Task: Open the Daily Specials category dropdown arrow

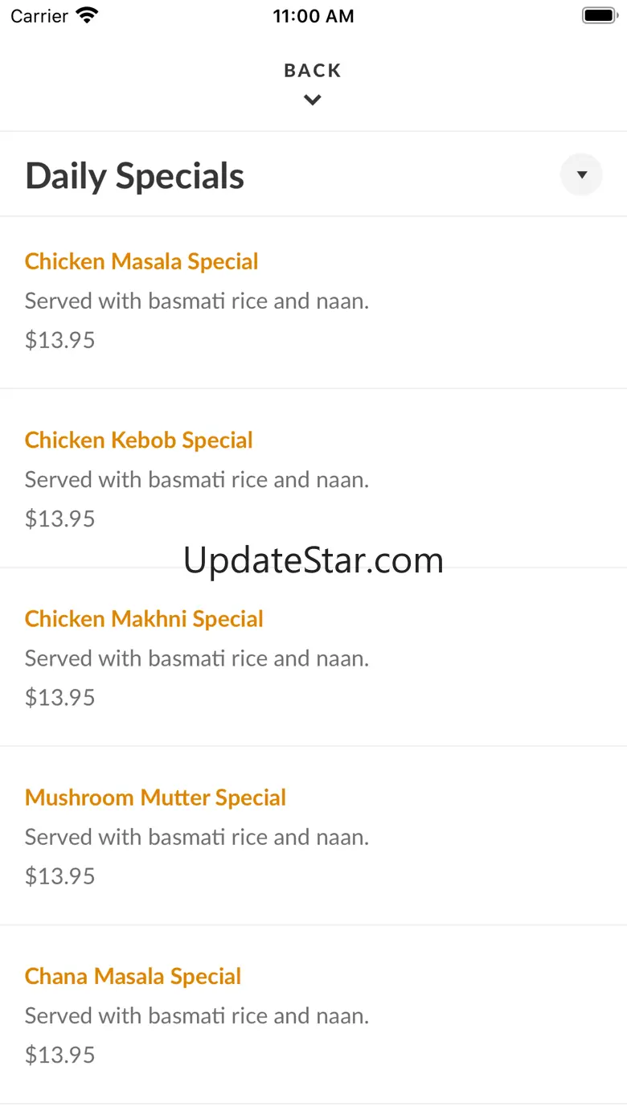Action: click(581, 174)
